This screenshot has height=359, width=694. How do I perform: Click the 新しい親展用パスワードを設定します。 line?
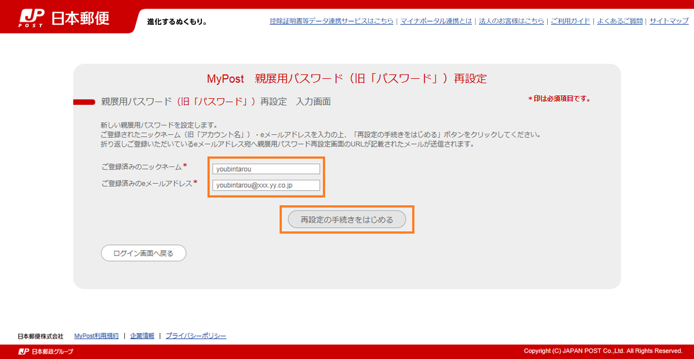point(159,125)
